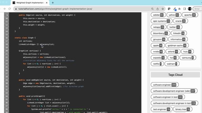
Task: Click 'LinkedList<Edge> [] adjacencylist;' code line
Action: 37,44
